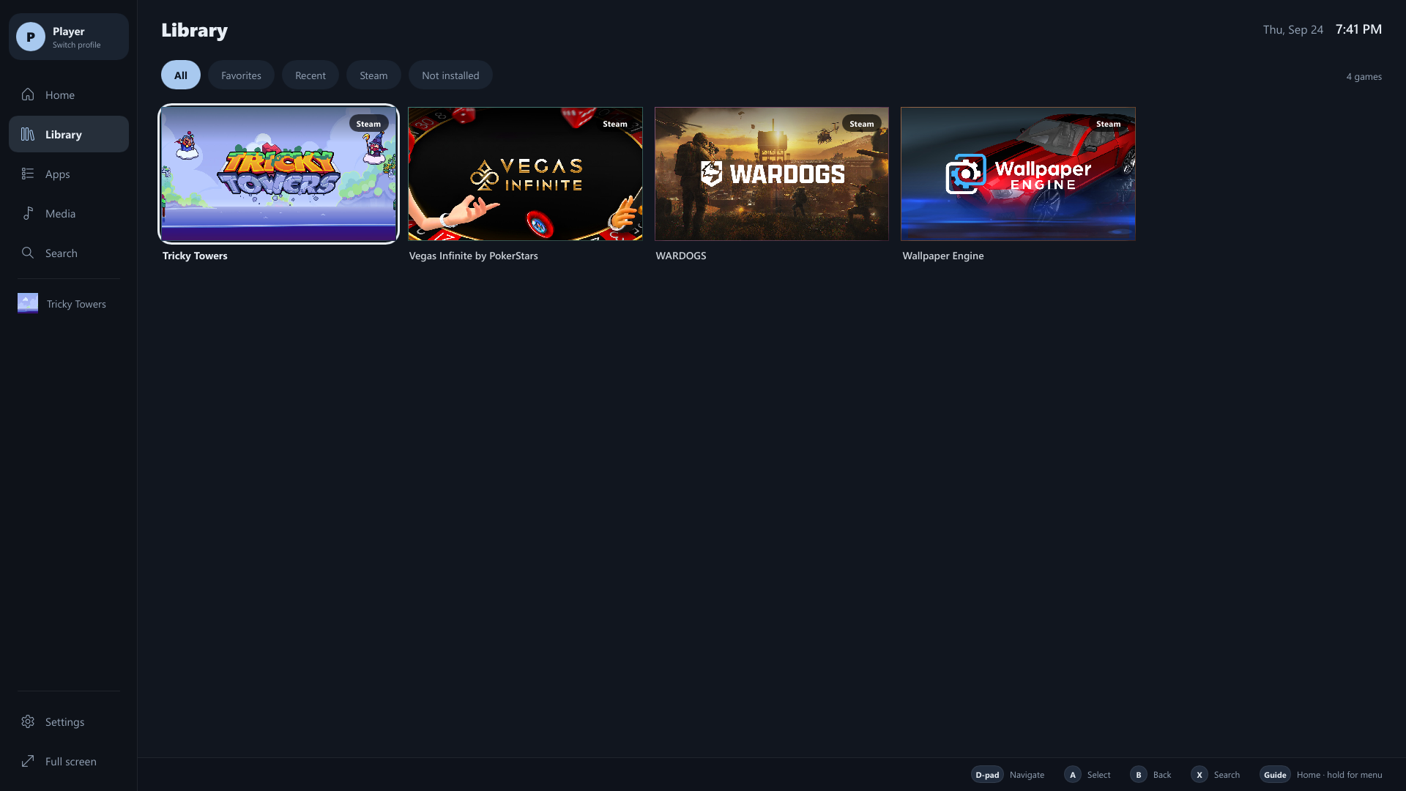Image resolution: width=1406 pixels, height=791 pixels.
Task: Open the Home section icon
Action: 28,94
